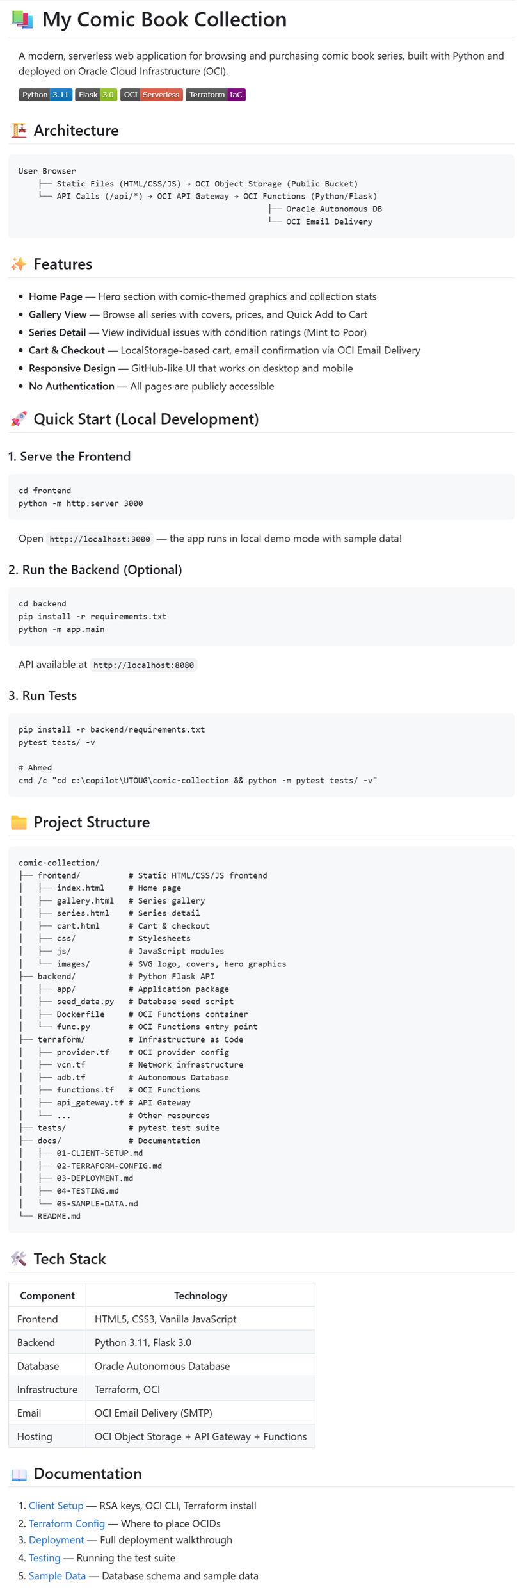This screenshot has width=519, height=1592.
Task: Click the folder icon beside Project Structure
Action: tap(19, 822)
